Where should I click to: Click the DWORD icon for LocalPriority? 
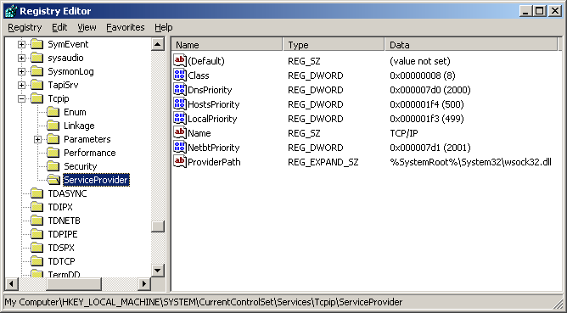(x=180, y=118)
